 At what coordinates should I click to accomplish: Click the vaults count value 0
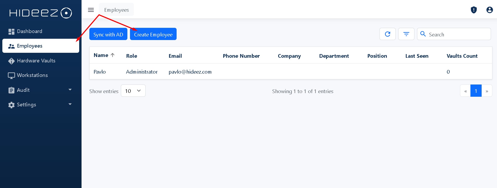(448, 72)
